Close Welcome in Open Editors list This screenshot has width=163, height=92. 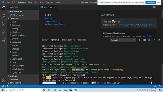(11, 15)
